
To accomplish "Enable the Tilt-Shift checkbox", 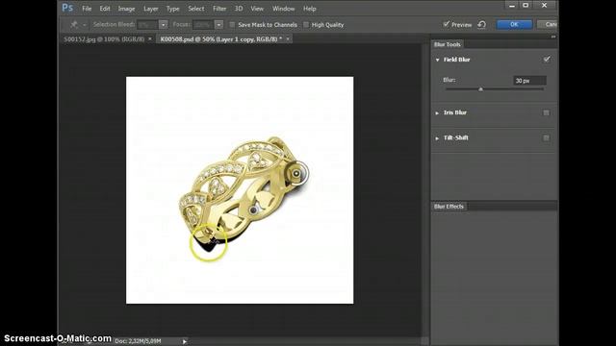I will [546, 137].
